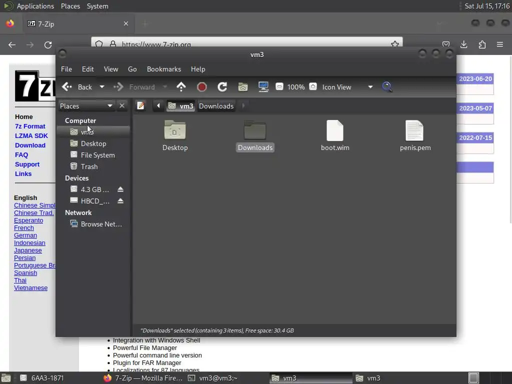Click the Up to parent folder arrow
Viewport: 512px width, 384px height.
tap(181, 87)
